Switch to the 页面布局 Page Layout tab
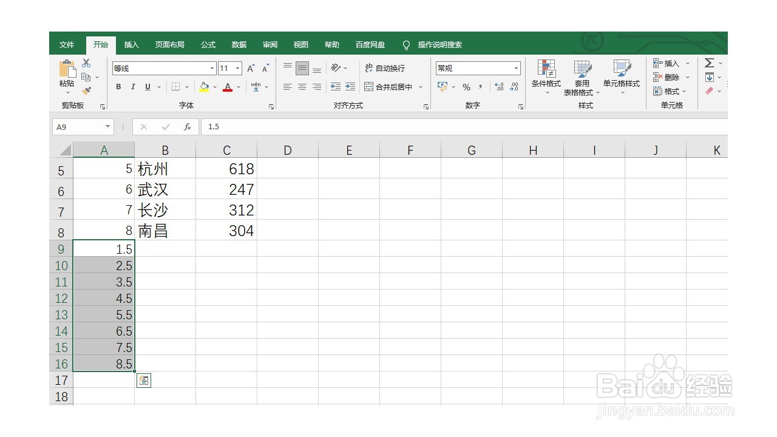The height and width of the screenshot is (437, 777). tap(170, 45)
